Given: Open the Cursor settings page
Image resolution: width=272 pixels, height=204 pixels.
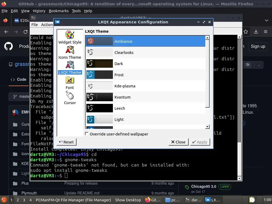Looking at the screenshot, I should click(70, 98).
